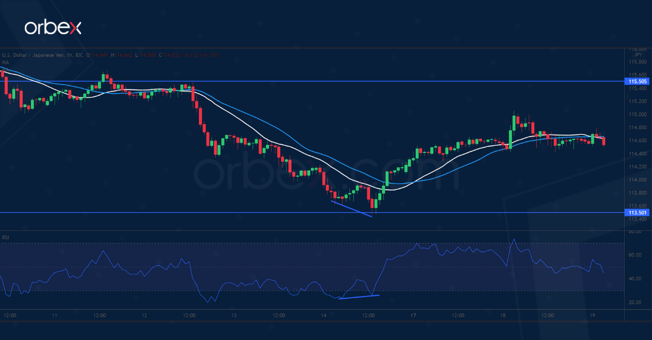Click the date 14 on time axis
The width and height of the screenshot is (652, 340).
point(323,315)
